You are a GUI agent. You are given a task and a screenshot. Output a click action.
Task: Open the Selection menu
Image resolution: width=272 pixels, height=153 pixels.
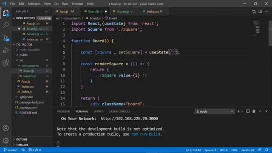[x=34, y=4]
